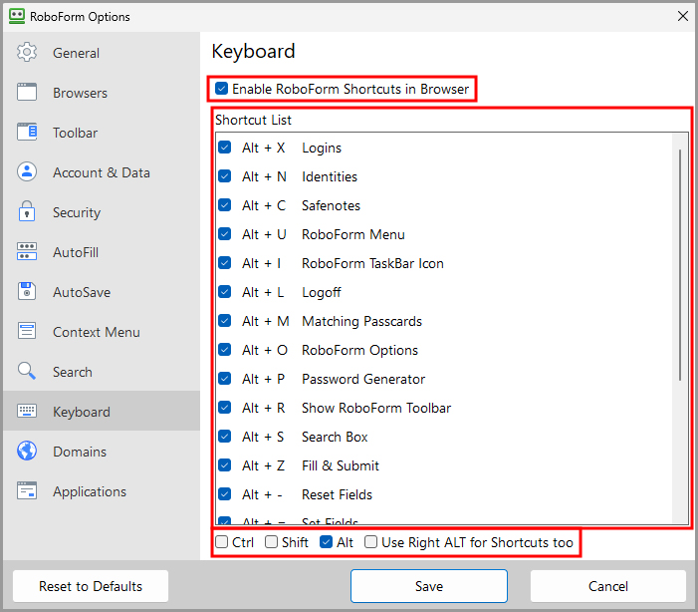Toggle Alt + R Show RoboForm Toolbar checkbox
698x612 pixels.
224,408
